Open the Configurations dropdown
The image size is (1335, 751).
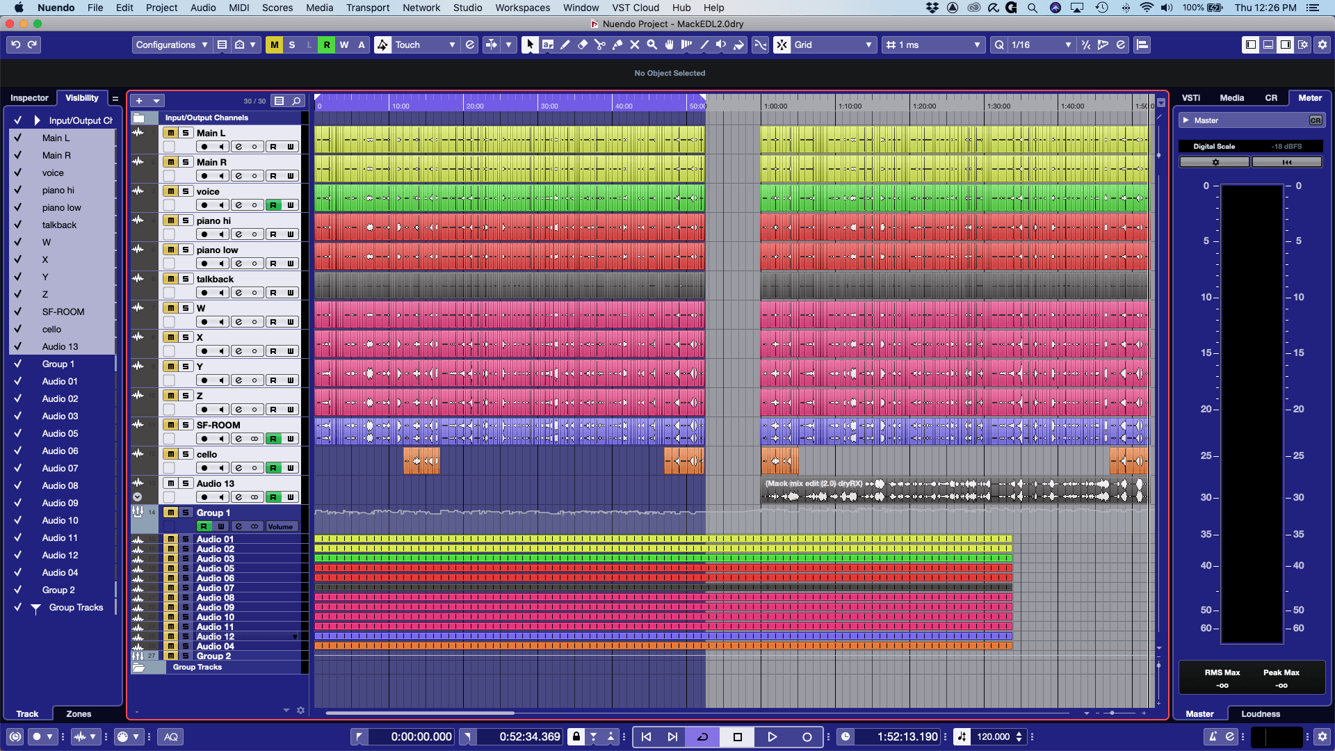click(172, 45)
